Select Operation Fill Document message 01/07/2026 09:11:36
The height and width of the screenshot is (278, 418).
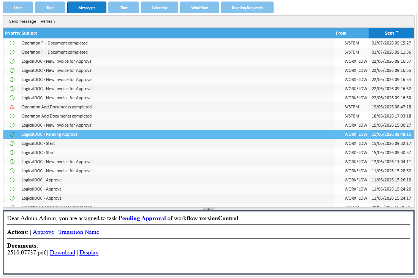point(209,52)
